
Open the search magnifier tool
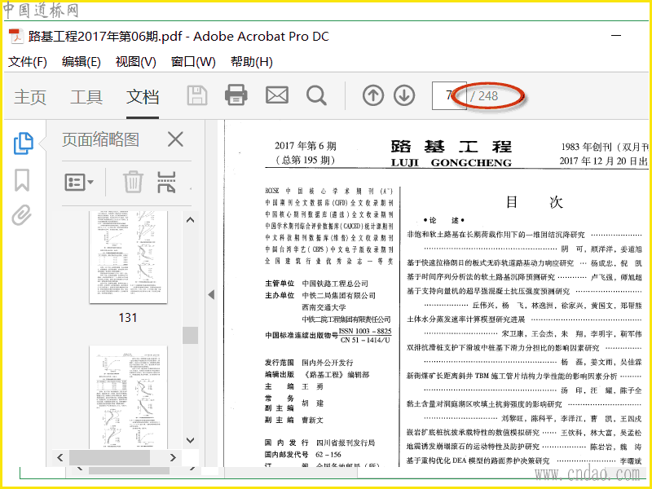coord(316,95)
